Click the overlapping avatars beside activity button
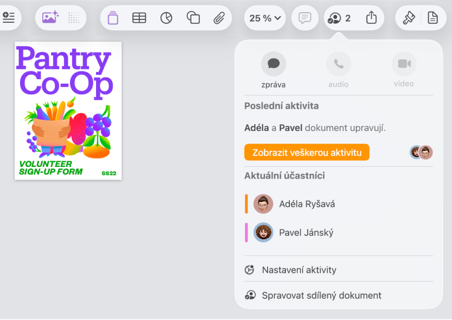The image size is (452, 320). tap(421, 152)
